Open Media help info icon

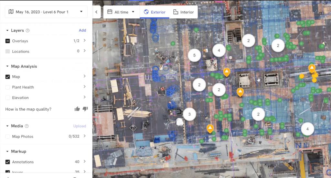27,126
